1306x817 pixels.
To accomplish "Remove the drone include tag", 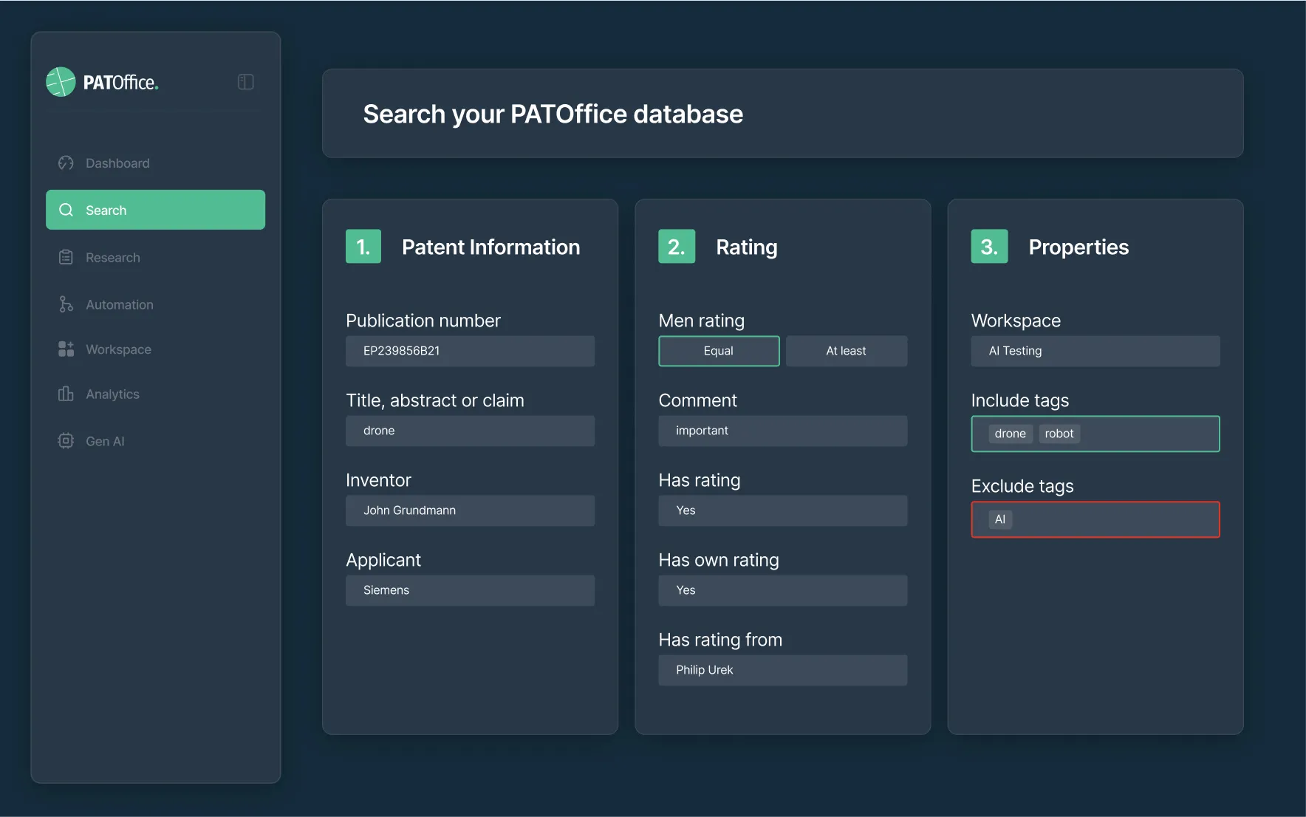I will coord(1009,434).
